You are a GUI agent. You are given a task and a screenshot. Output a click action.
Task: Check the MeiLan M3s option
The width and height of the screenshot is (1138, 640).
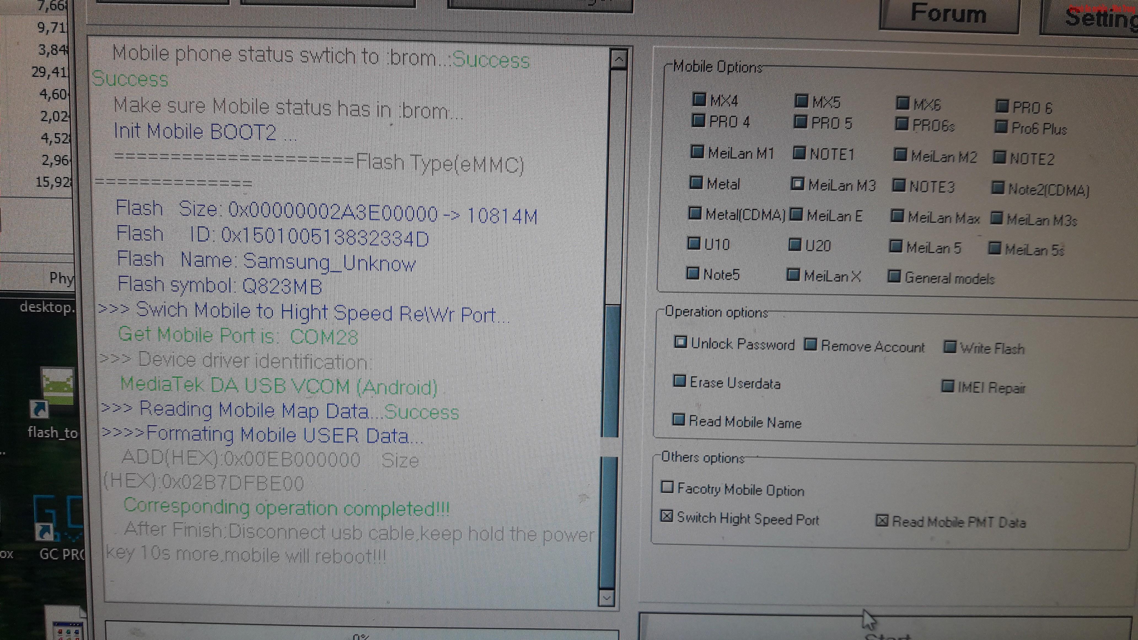[996, 218]
